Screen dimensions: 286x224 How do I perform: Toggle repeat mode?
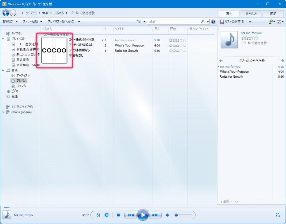106,215
